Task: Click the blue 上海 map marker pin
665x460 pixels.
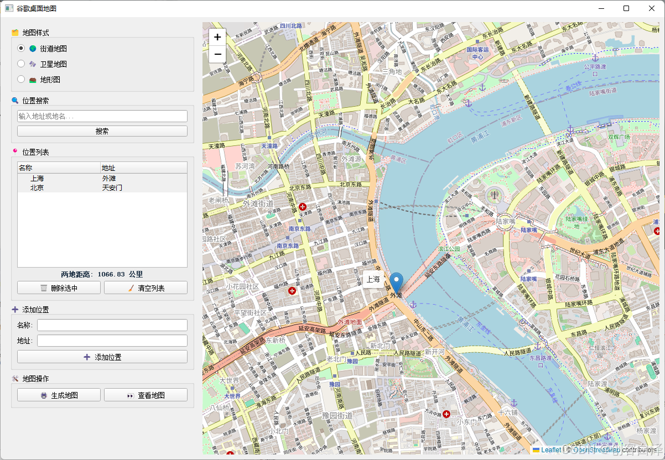Action: click(x=396, y=283)
